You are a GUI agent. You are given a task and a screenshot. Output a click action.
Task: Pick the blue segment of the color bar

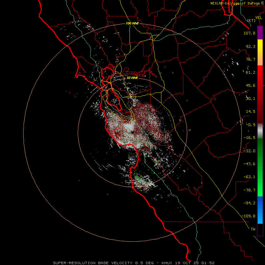(260, 210)
